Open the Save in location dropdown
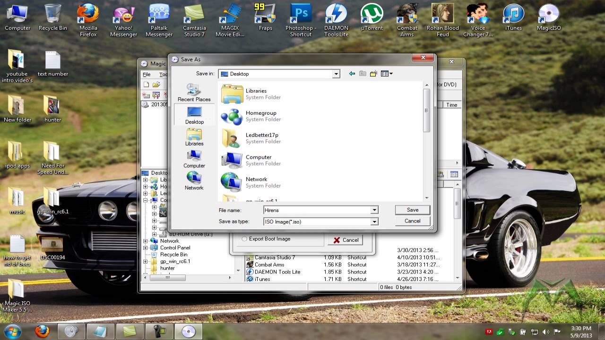The width and height of the screenshot is (605, 340). (x=336, y=74)
